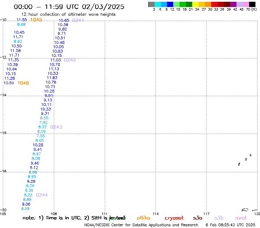260x228 pixels.
Task: Select the 9.41 wave height value
Action: pyautogui.click(x=38, y=149)
